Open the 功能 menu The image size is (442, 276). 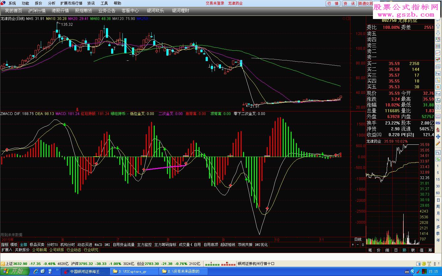(25, 3)
